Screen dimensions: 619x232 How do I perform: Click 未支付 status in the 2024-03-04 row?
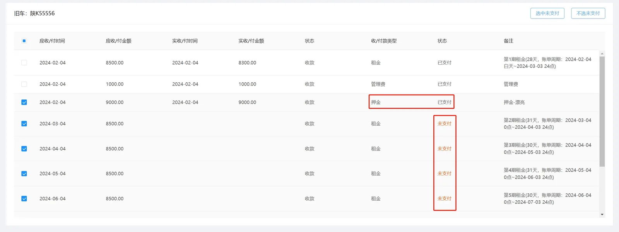445,124
